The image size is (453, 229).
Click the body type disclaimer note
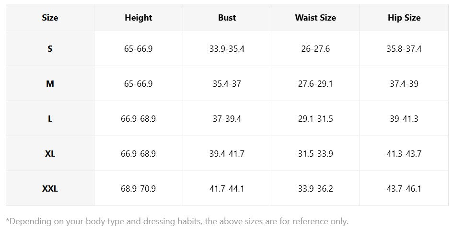click(x=177, y=221)
